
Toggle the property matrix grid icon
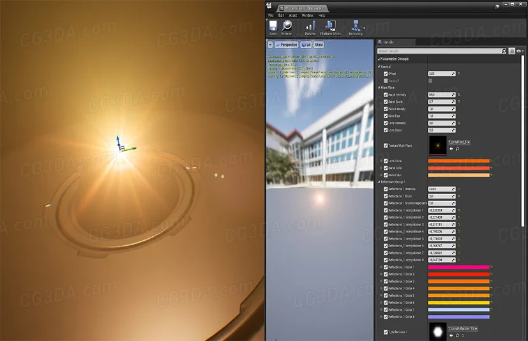coord(511,51)
